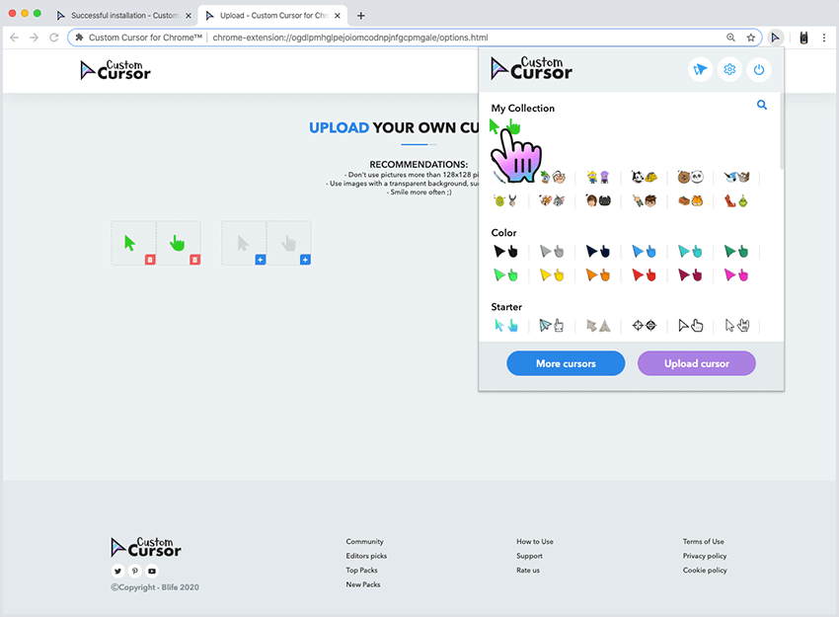The width and height of the screenshot is (839, 617).
Task: Click Custom Cursor logo in page header
Action: (x=115, y=71)
